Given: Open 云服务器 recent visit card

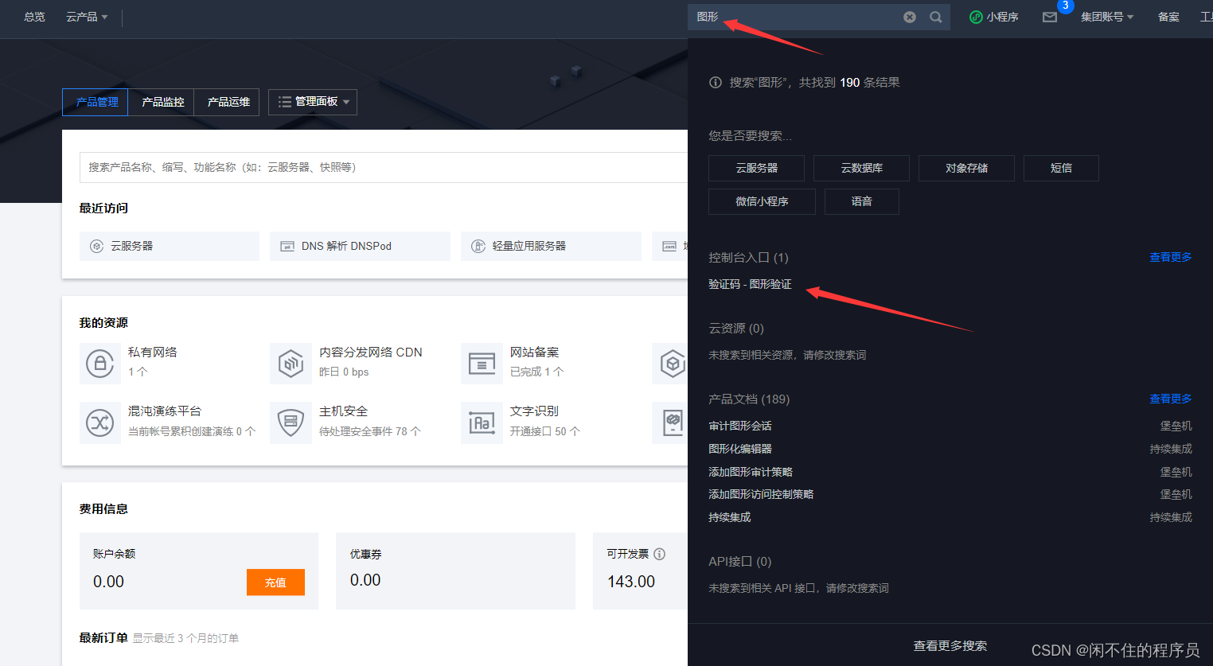Looking at the screenshot, I should pos(170,246).
